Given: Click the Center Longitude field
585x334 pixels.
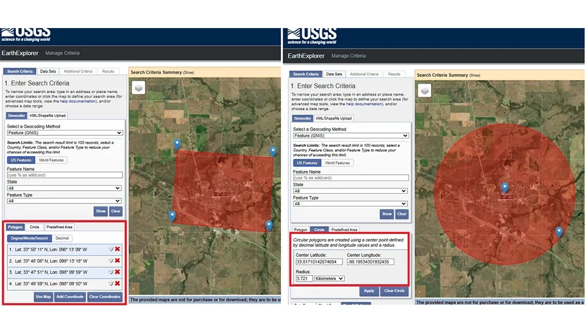Looking at the screenshot, I should (x=370, y=262).
